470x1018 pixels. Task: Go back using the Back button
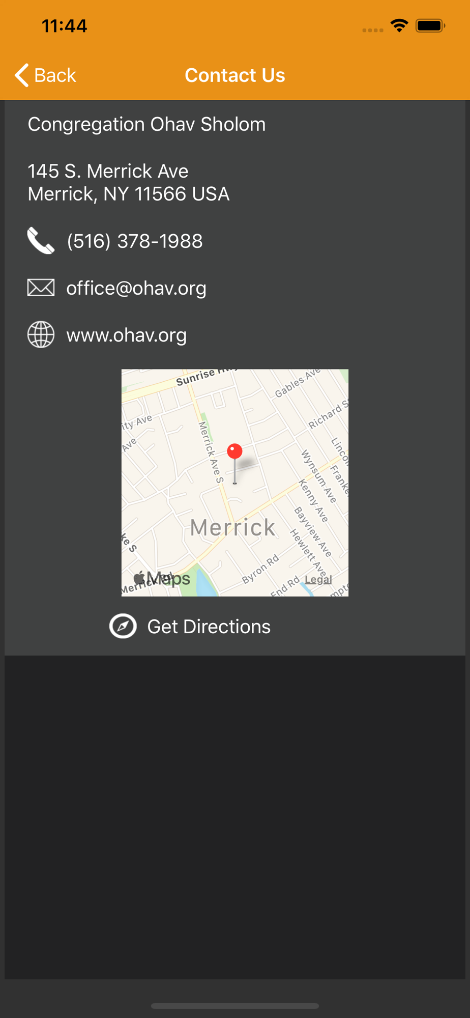45,75
